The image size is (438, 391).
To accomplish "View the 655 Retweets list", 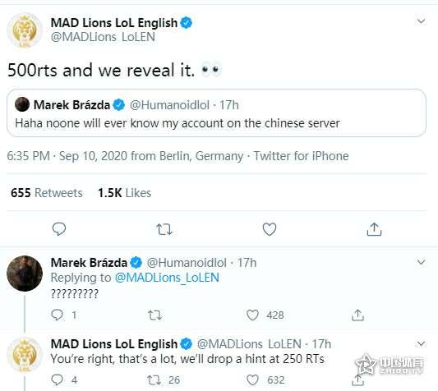I will pos(47,193).
